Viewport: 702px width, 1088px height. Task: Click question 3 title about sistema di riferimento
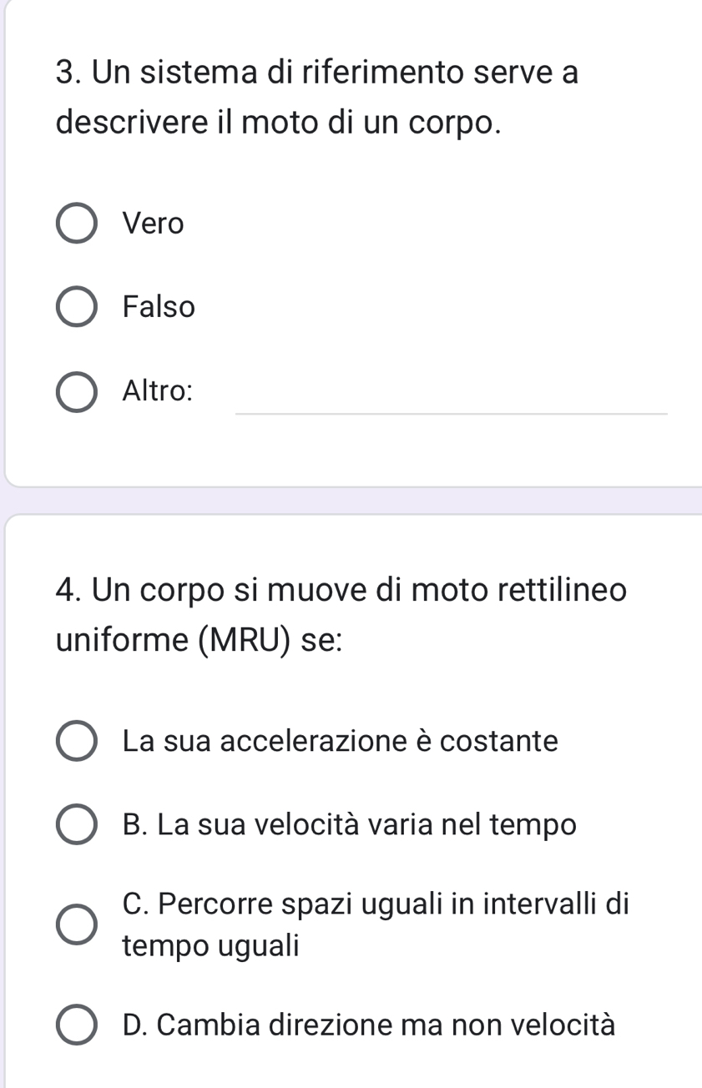[x=317, y=98]
